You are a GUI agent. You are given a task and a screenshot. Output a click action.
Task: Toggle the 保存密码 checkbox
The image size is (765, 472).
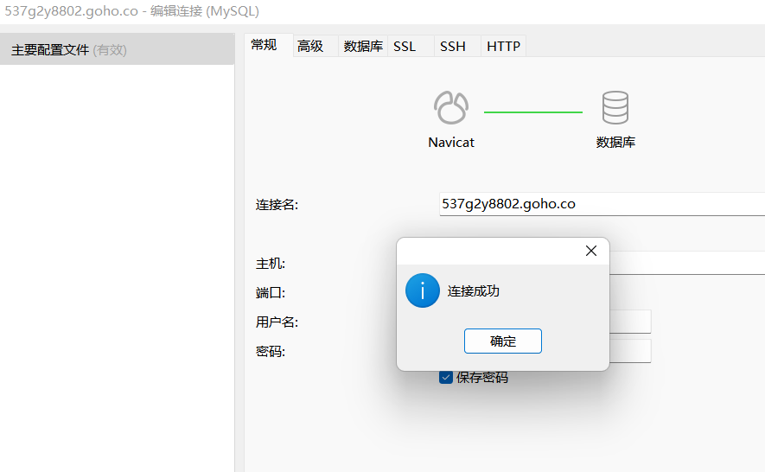pyautogui.click(x=446, y=377)
